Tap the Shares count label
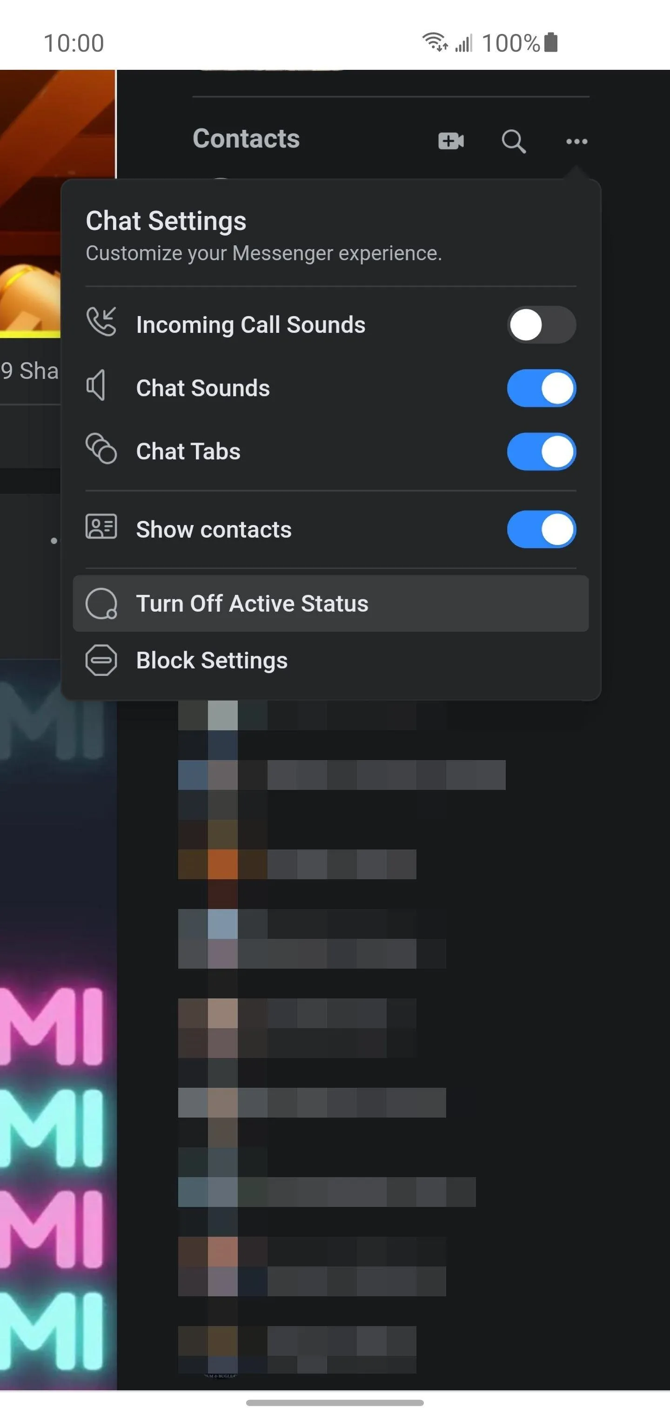The height and width of the screenshot is (1415, 670). click(x=29, y=371)
